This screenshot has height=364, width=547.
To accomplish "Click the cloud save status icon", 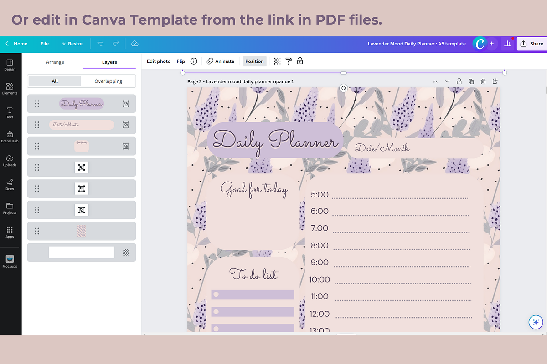I will click(x=134, y=44).
